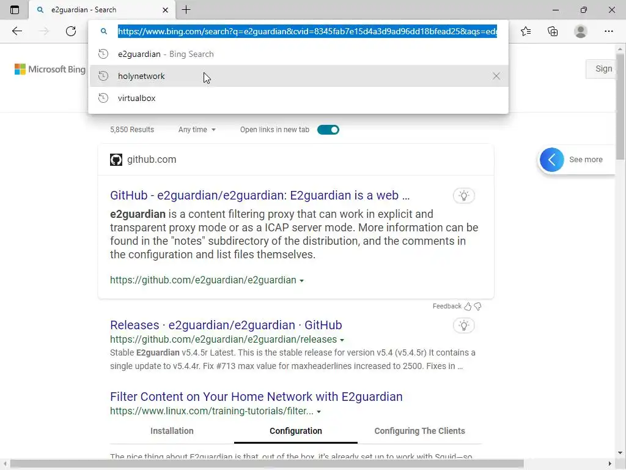Open the vertical tabs menu icon
Image resolution: width=626 pixels, height=470 pixels.
point(15,10)
